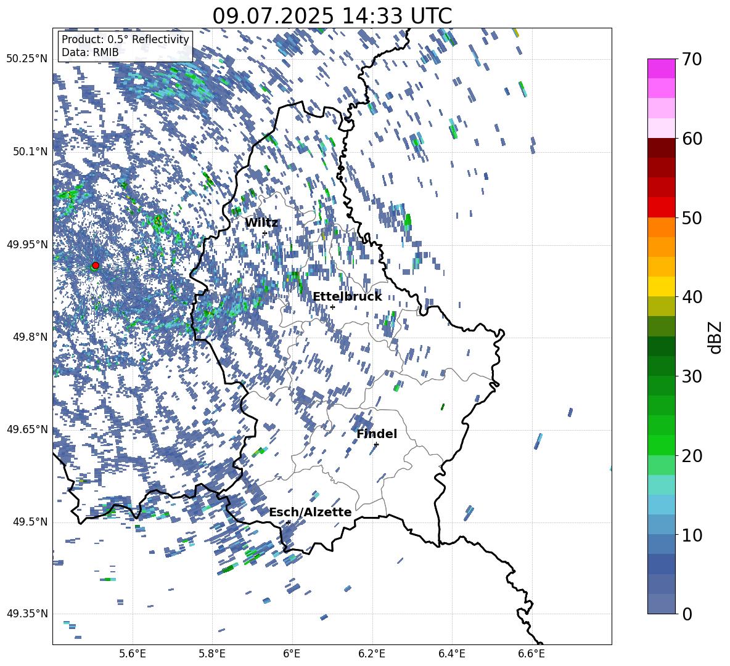Click the slate blue bottom colorbar segment
This screenshot has height=666, width=730.
coord(662,604)
